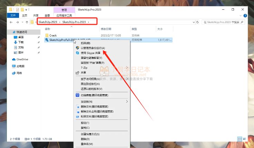
Task: Choose Pin to Start screen menu entry
Action: (92, 63)
